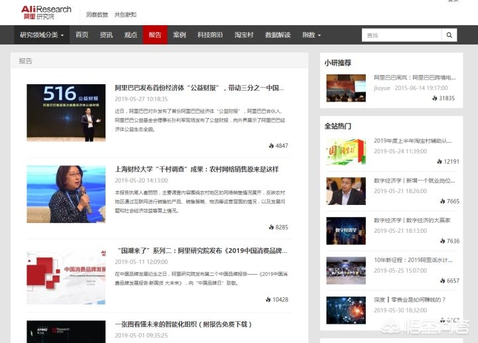Click flame icon beside 10428 views
Screen dimensions: 478x343
(x=268, y=299)
